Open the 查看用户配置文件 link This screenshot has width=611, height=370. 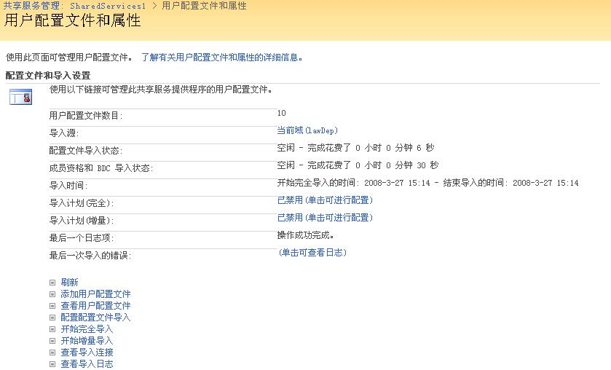pos(96,306)
